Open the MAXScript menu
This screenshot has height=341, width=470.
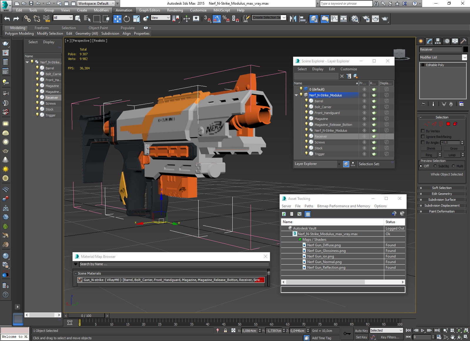click(x=222, y=10)
